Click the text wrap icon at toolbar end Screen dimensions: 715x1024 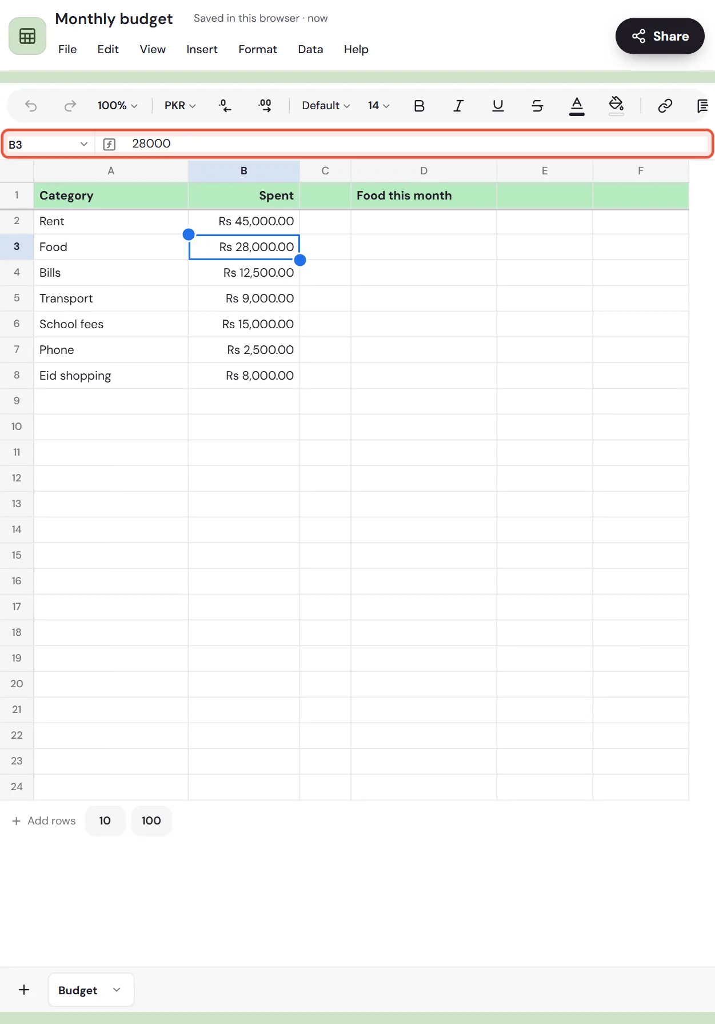pyautogui.click(x=702, y=106)
